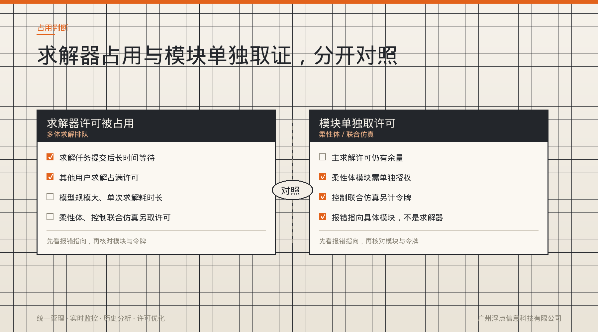Check the 模型规模大、单次求解耗时长 box
Viewport: 598px width, 332px height.
[50, 197]
